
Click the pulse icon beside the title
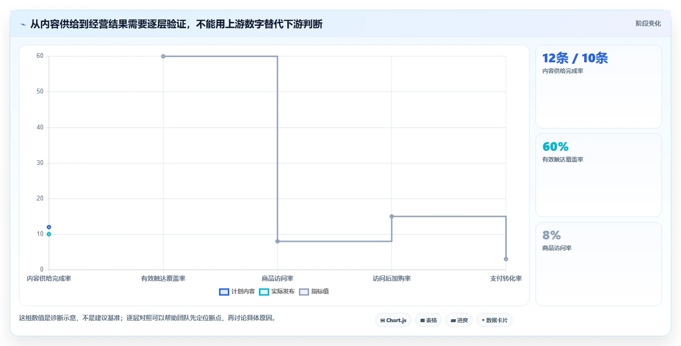[23, 24]
